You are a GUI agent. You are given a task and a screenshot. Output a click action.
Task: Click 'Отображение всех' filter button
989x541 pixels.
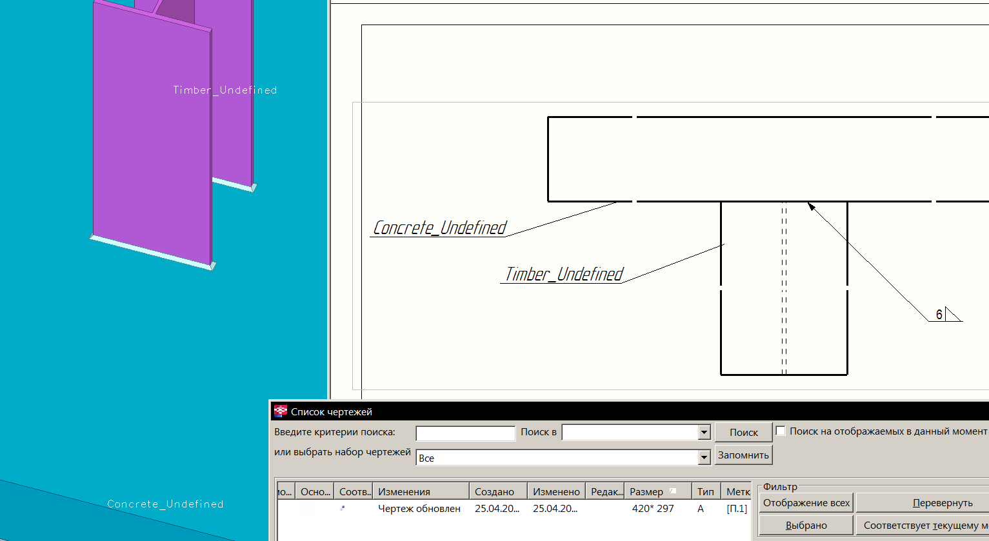click(x=806, y=503)
